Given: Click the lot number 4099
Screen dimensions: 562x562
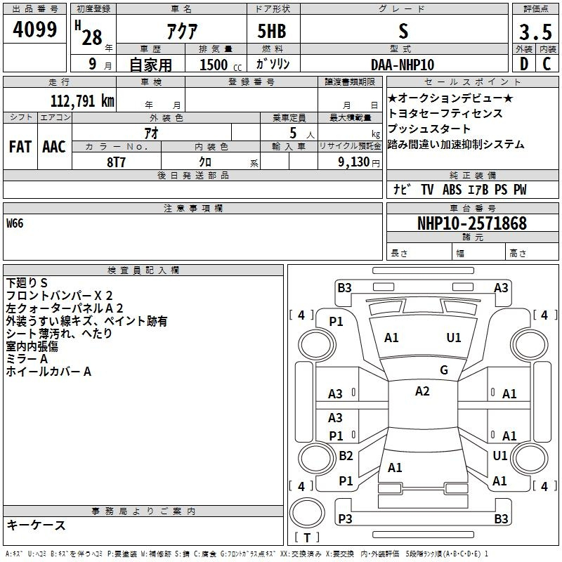Looking at the screenshot, I should pos(35,31).
